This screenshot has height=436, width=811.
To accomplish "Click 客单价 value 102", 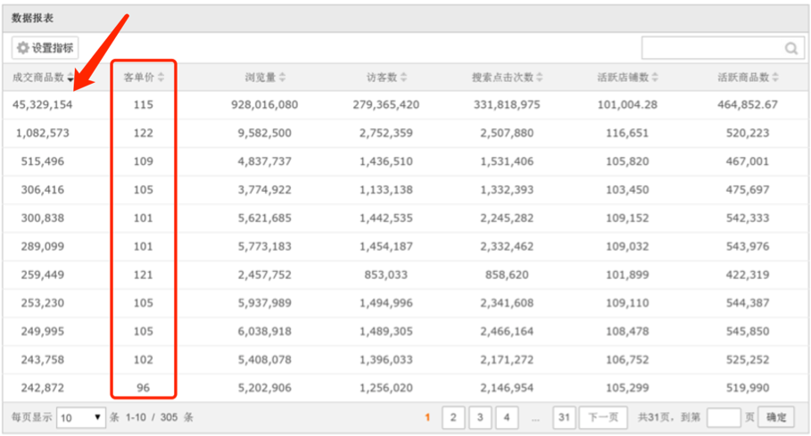I will (x=144, y=359).
